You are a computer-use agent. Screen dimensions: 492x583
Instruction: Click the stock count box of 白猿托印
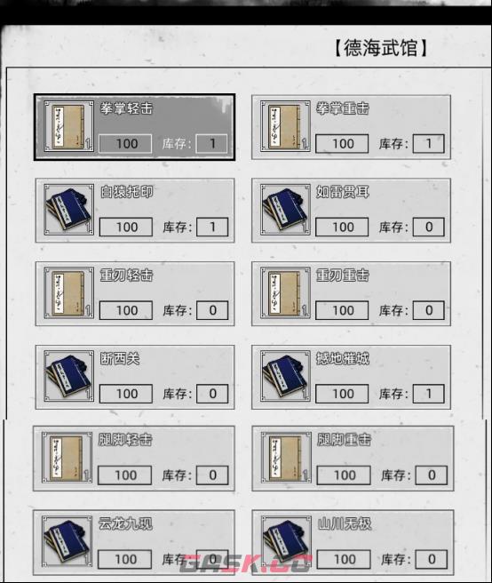(212, 227)
